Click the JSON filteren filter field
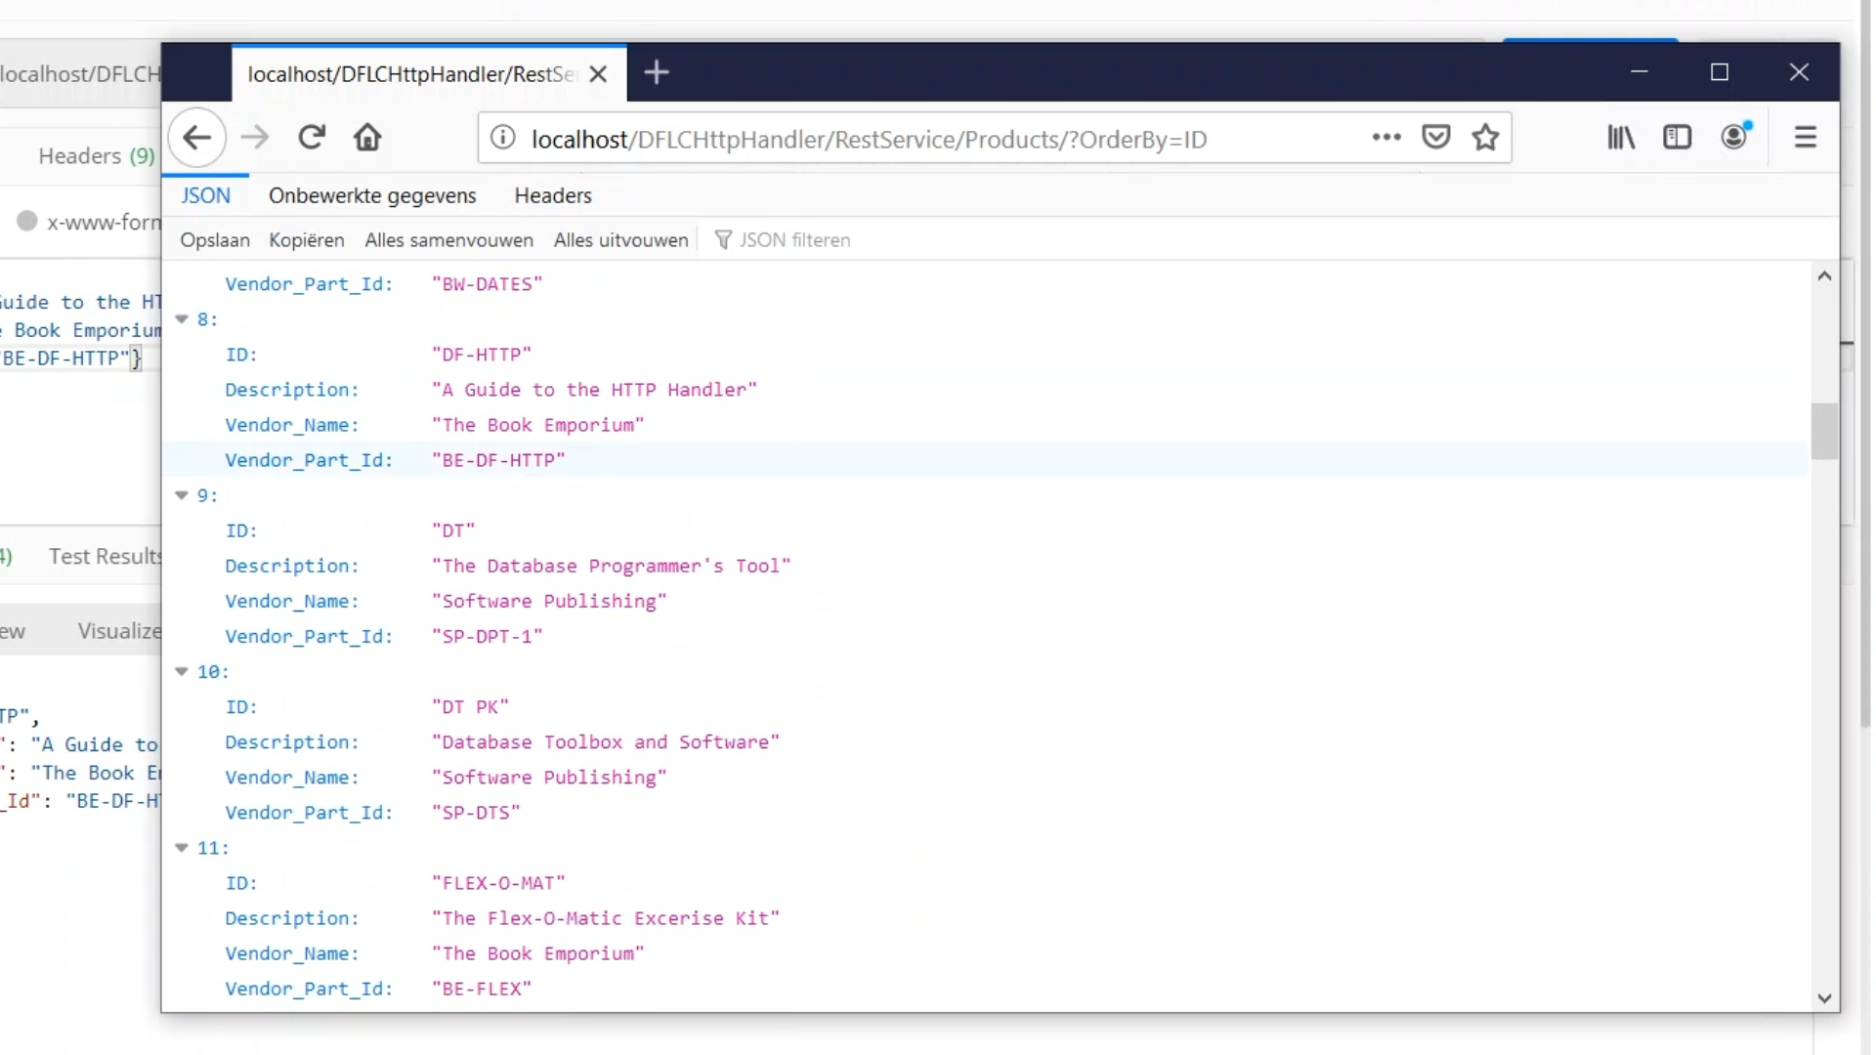 tap(793, 240)
